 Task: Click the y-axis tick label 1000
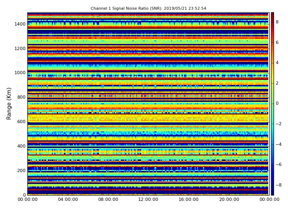click(x=20, y=73)
